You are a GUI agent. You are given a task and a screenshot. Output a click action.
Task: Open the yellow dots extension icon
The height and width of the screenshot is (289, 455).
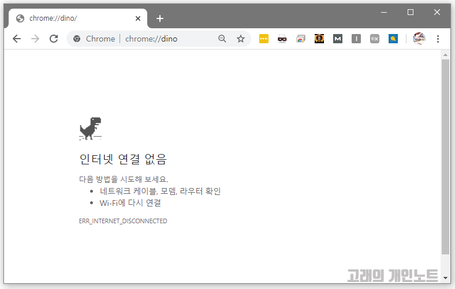tap(264, 39)
